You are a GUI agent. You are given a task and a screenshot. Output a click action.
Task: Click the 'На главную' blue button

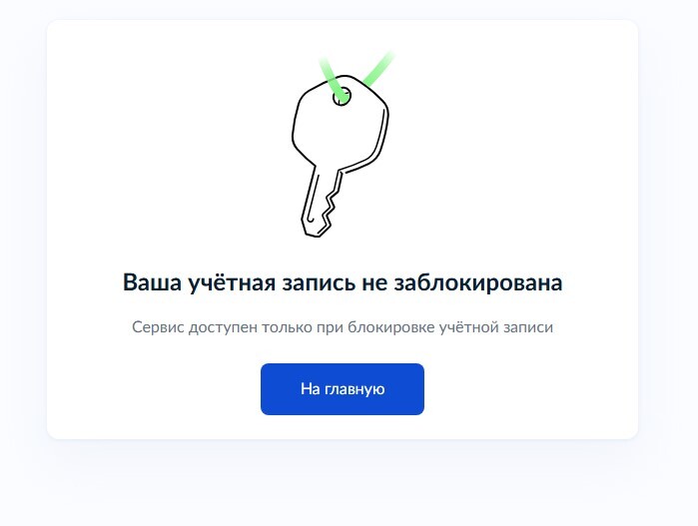pyautogui.click(x=343, y=389)
